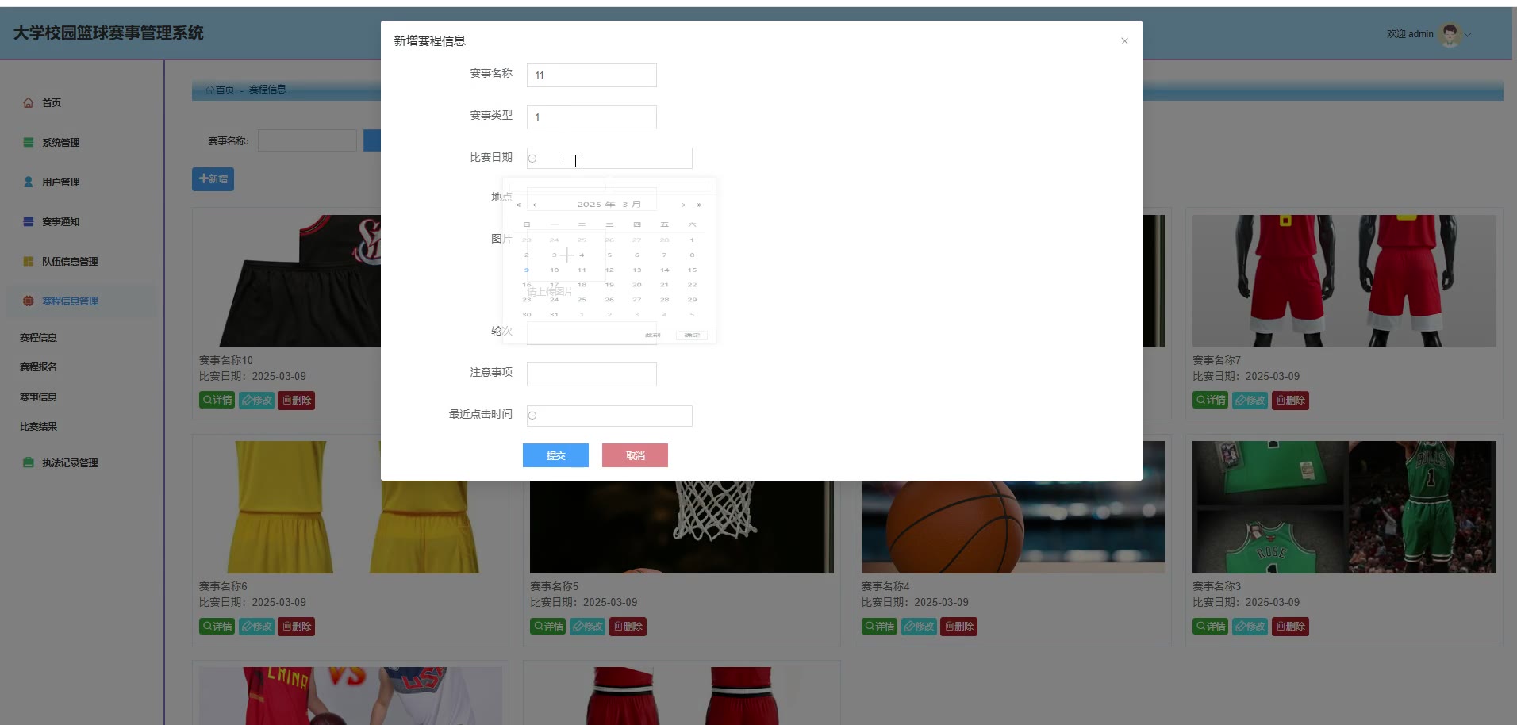Confirm date with 确定 in date picker
Screen dimensions: 1517x725
(692, 336)
